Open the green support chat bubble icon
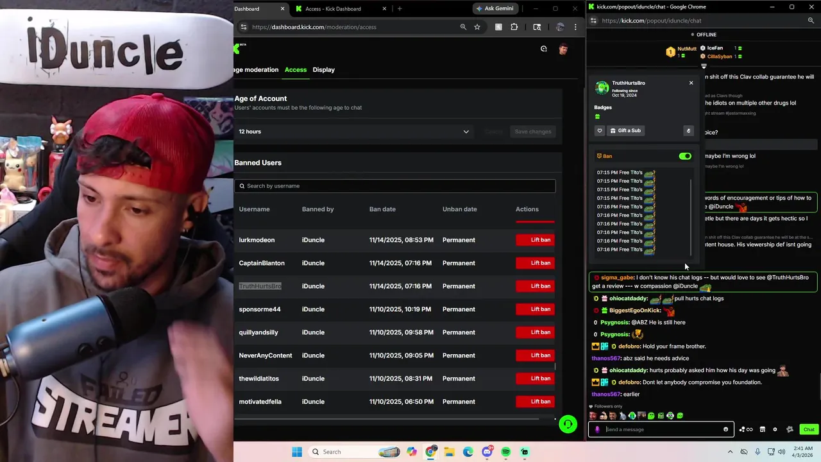821x462 pixels. (x=568, y=424)
